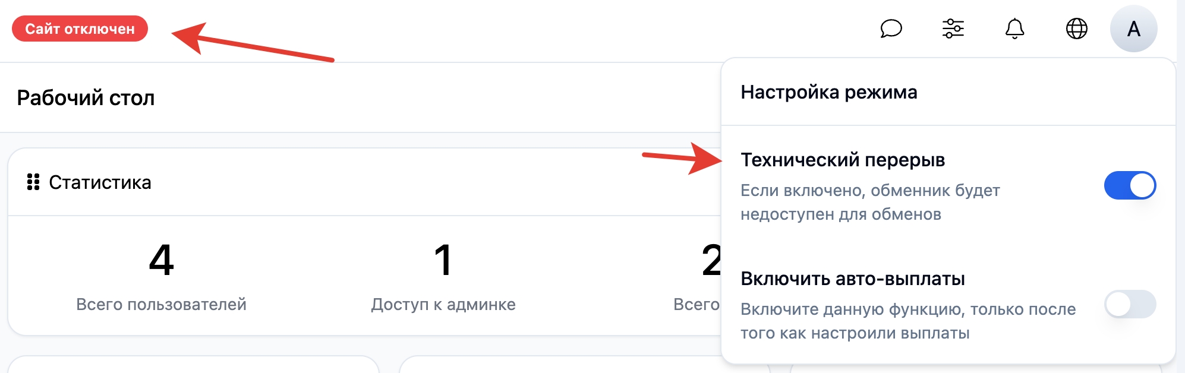1185x373 pixels.
Task: Click the admin access count 1
Action: coord(443,260)
